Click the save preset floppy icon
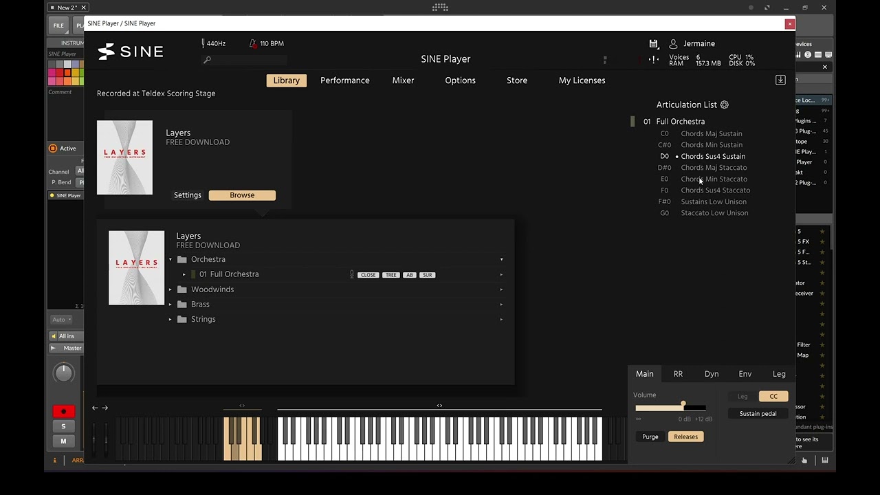Screen dimensions: 880x495 click(653, 43)
